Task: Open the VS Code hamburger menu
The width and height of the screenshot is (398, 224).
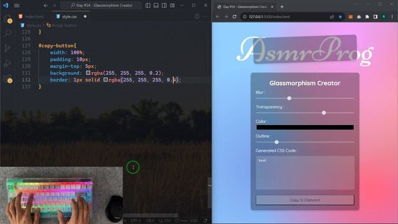Action: [x=17, y=6]
